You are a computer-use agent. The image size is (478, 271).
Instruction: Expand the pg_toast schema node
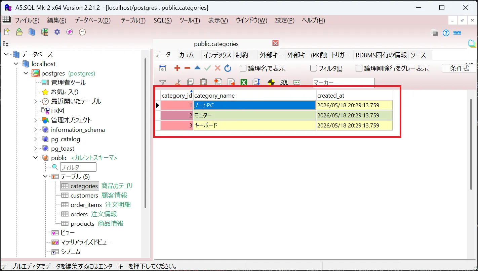pyautogui.click(x=36, y=148)
